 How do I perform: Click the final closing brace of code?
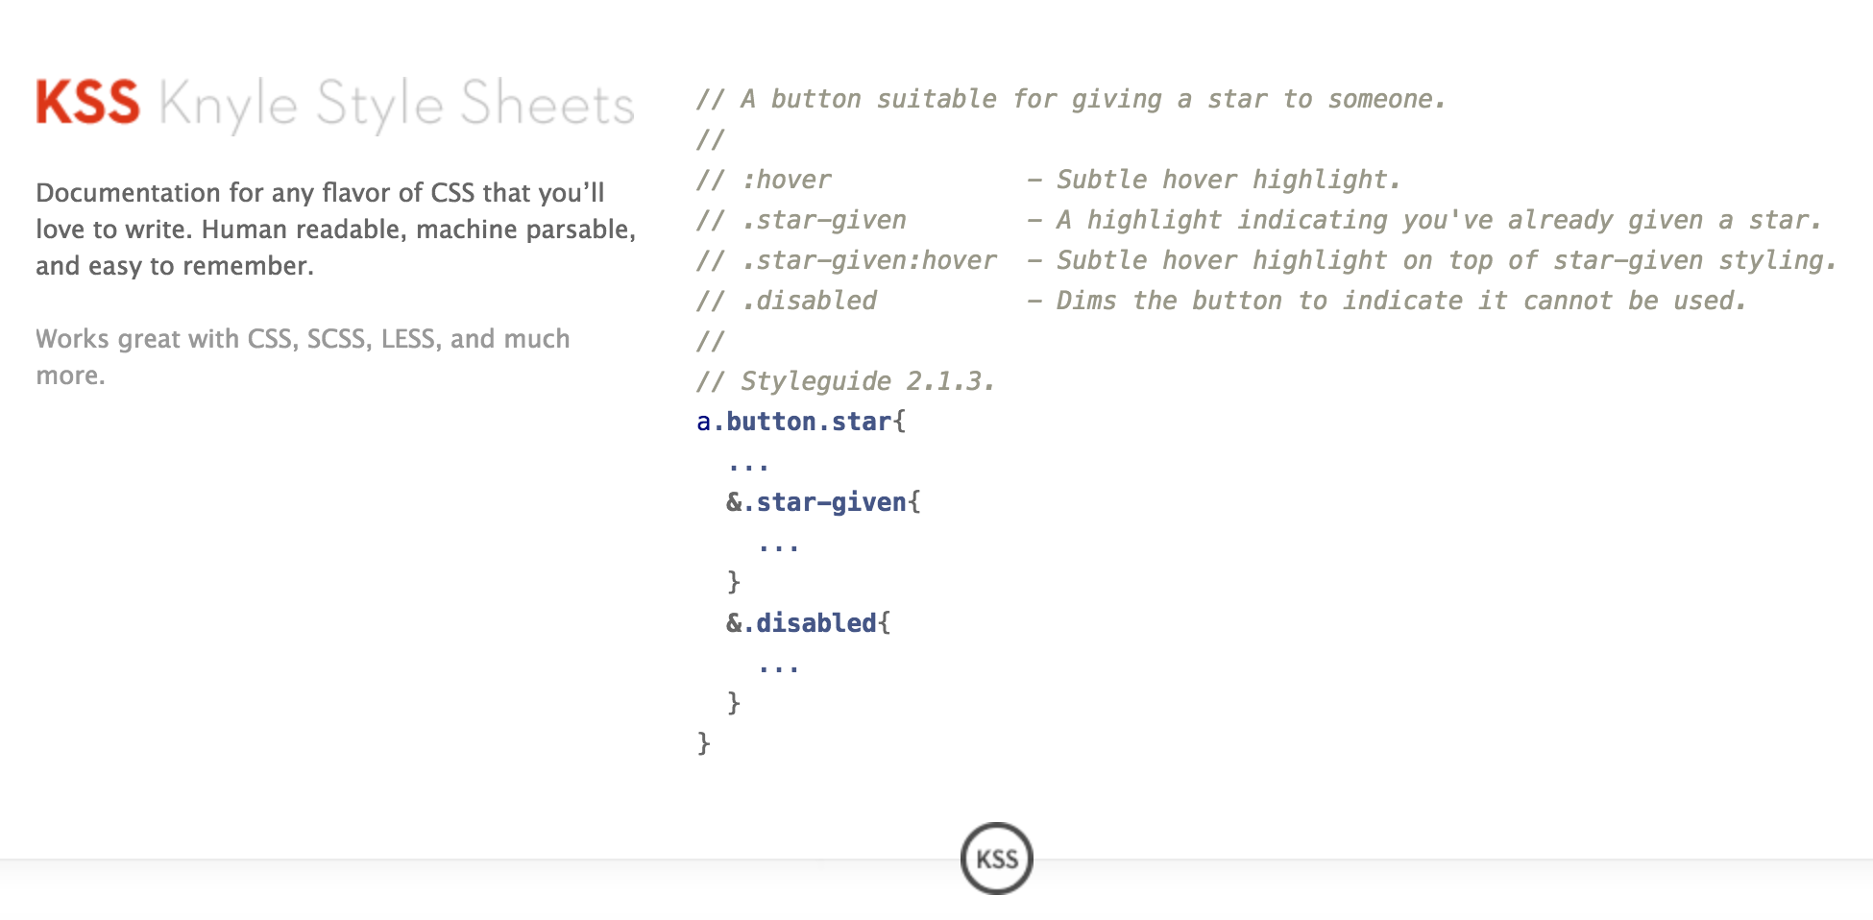click(704, 743)
